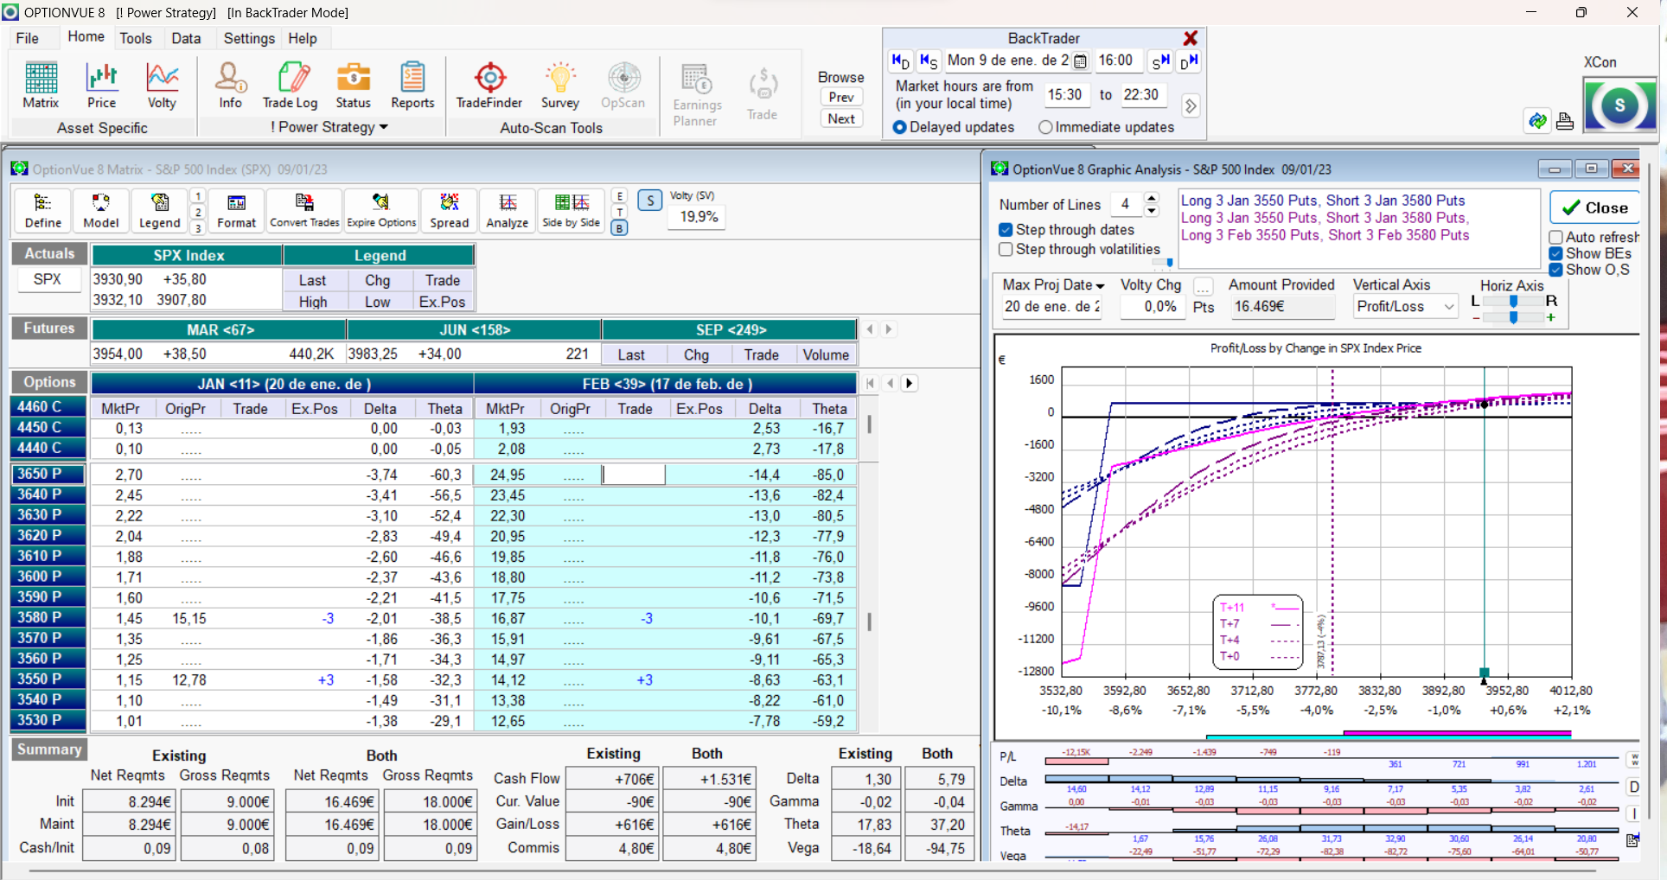Viewport: 1667px width, 880px height.
Task: Open the Max Proj Date dropdown
Action: [x=1100, y=285]
